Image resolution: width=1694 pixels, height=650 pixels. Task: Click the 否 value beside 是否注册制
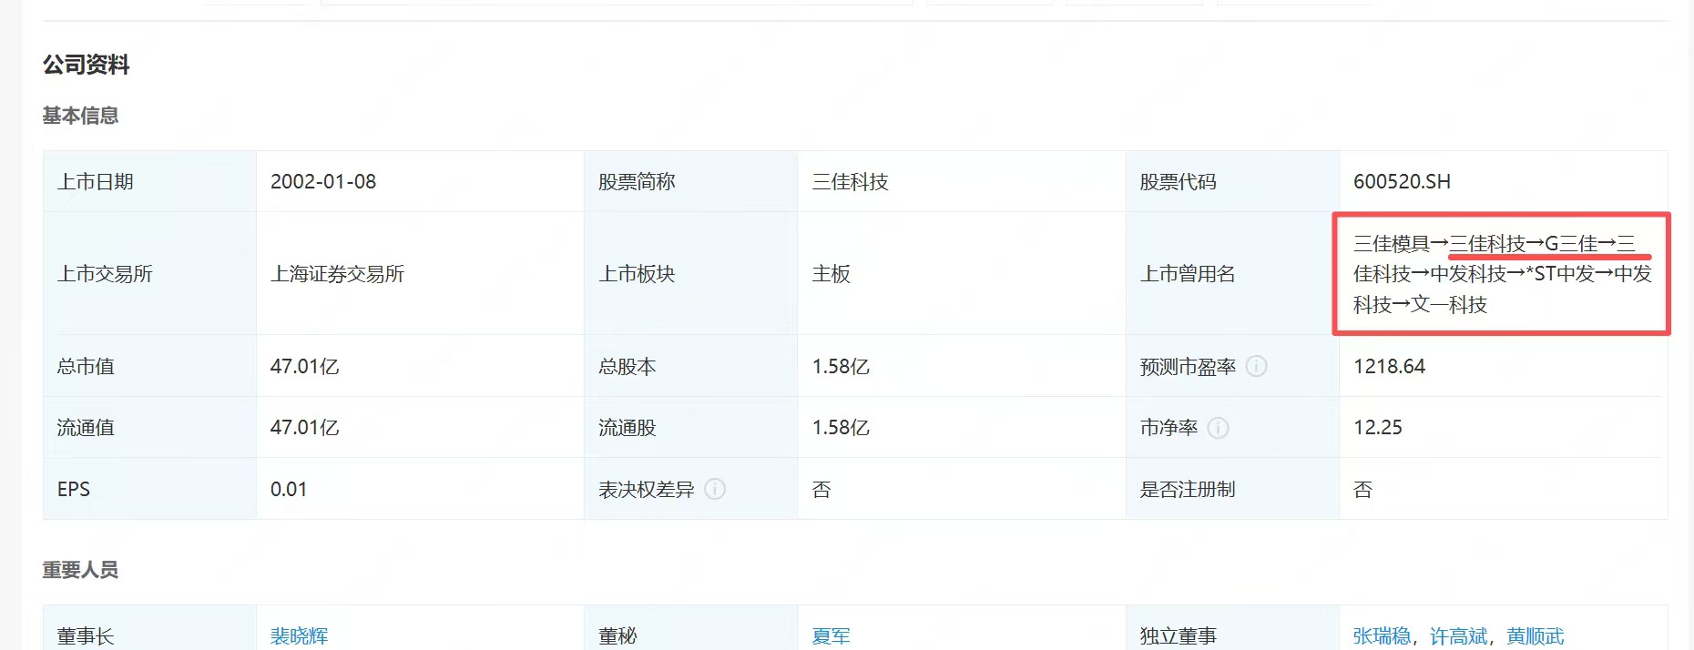1362,490
